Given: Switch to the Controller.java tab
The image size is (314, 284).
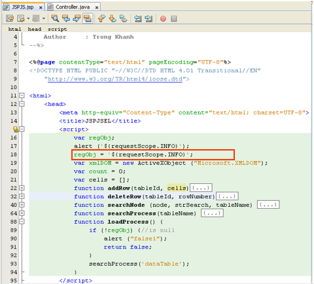Looking at the screenshot, I should pyautogui.click(x=73, y=7).
